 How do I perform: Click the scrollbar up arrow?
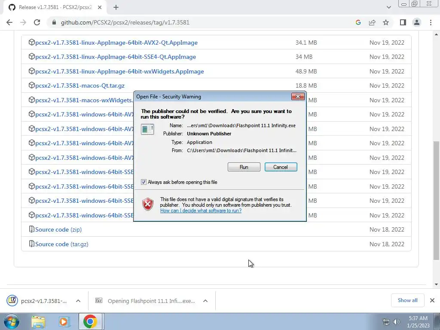[437, 34]
